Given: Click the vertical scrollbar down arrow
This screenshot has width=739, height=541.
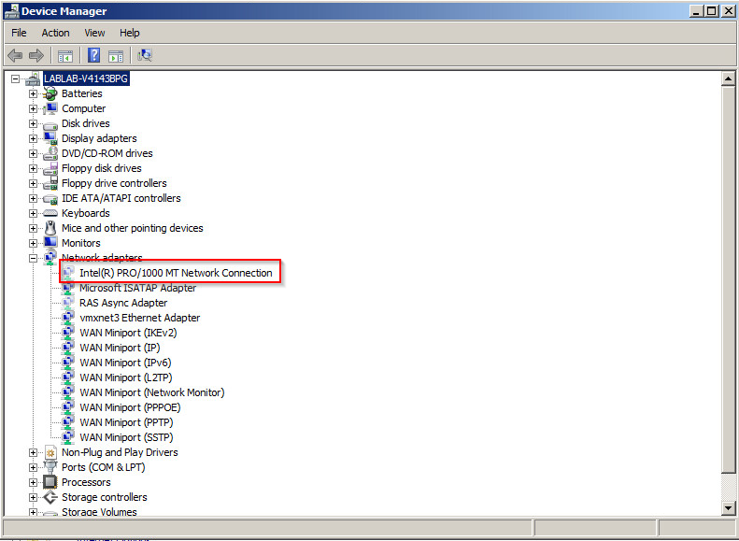Looking at the screenshot, I should point(729,507).
